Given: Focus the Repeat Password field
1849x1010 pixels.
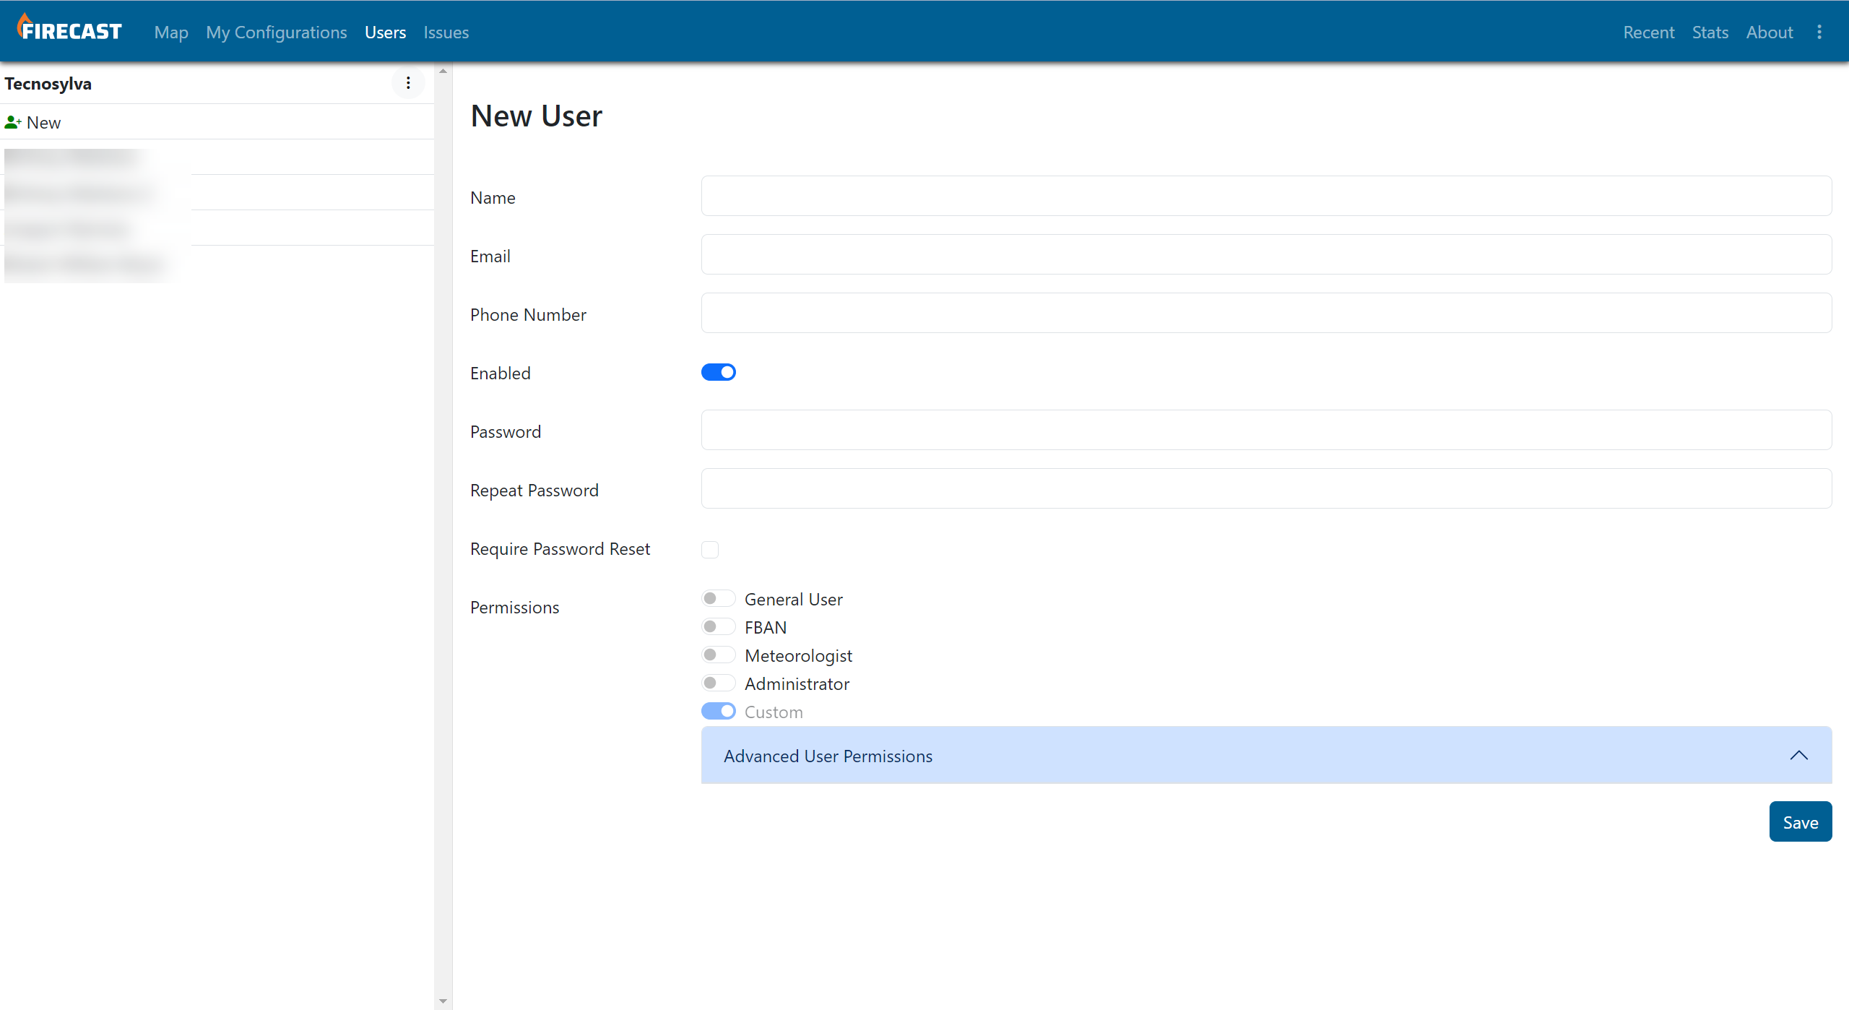Looking at the screenshot, I should click(x=1265, y=488).
